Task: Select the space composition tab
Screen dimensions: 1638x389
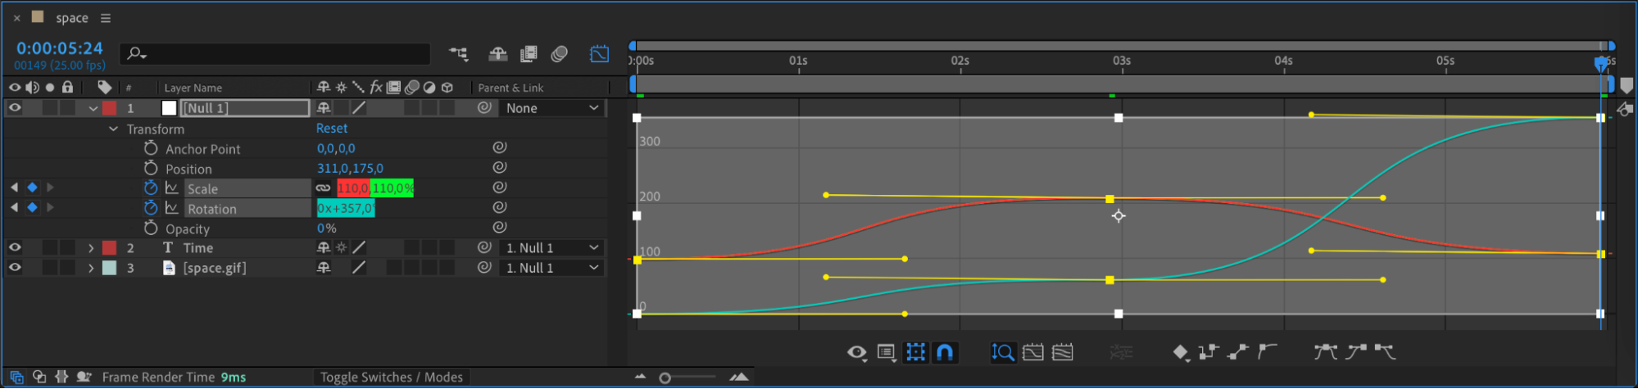Action: tap(71, 18)
